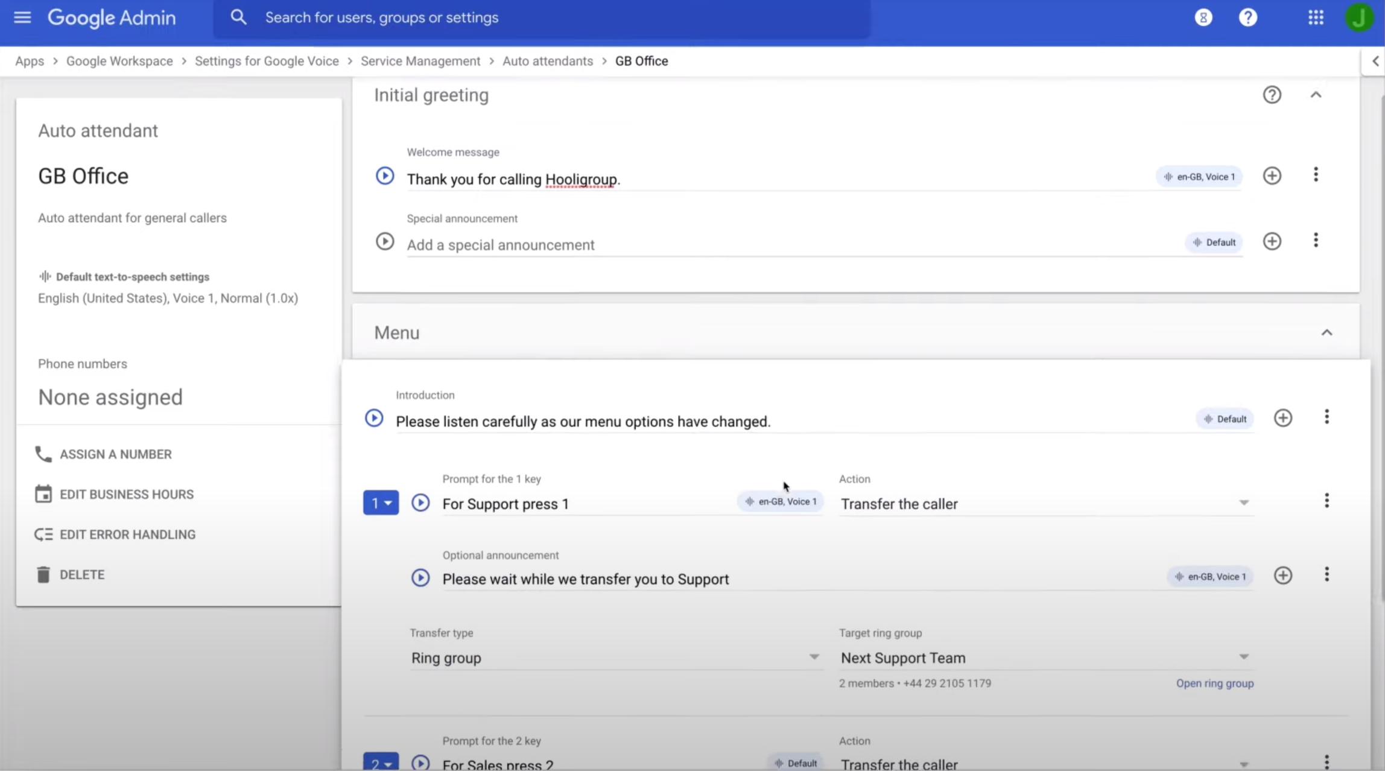Screen dimensions: 1385x771
Task: Expand the key 1 number selector
Action: click(381, 503)
